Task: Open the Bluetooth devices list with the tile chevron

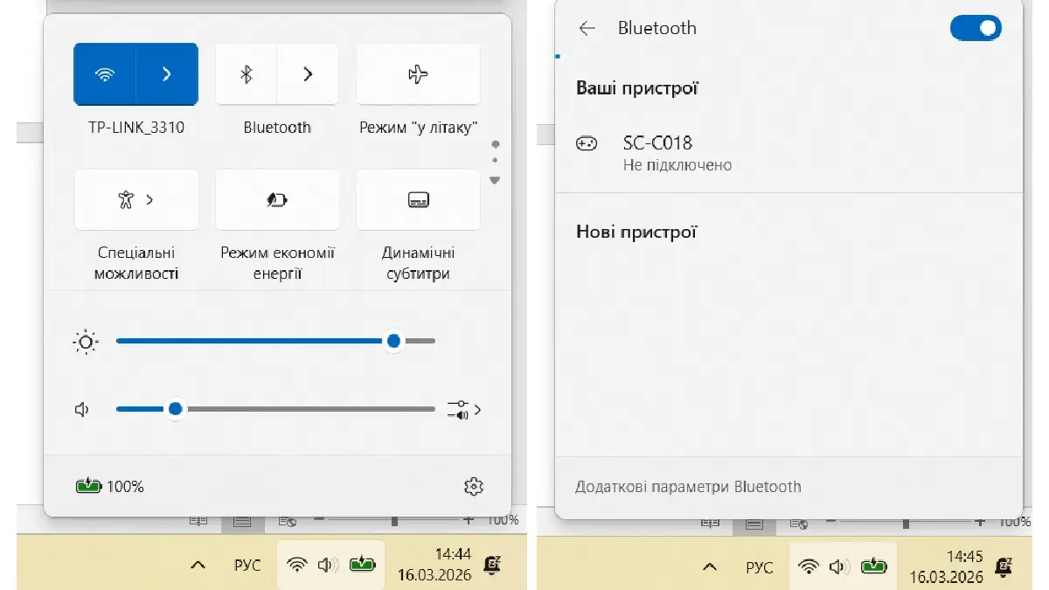Action: pyautogui.click(x=308, y=74)
